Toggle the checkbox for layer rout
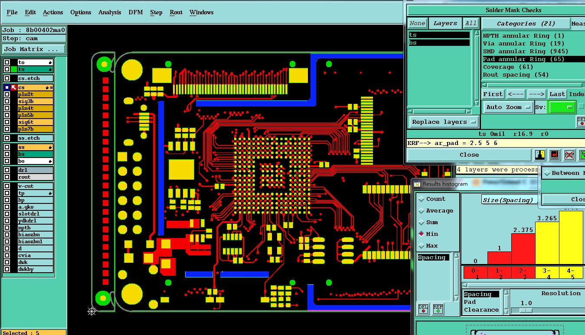This screenshot has height=335, width=585. (x=7, y=177)
